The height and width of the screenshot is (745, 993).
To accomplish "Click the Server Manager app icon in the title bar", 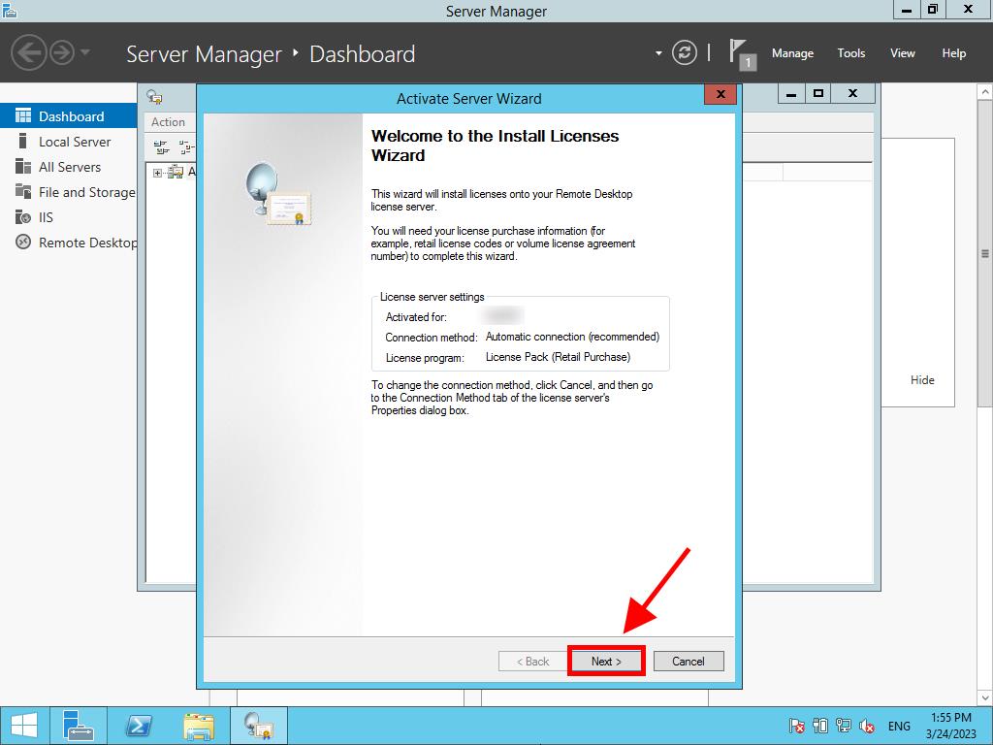I will (x=9, y=10).
